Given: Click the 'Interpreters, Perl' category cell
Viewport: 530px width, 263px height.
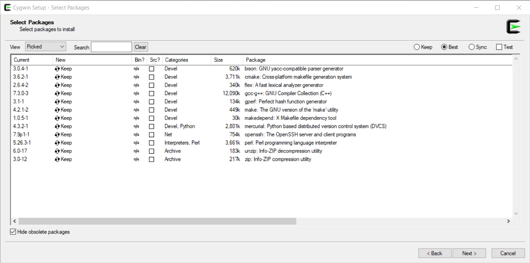Looking at the screenshot, I should tap(182, 143).
